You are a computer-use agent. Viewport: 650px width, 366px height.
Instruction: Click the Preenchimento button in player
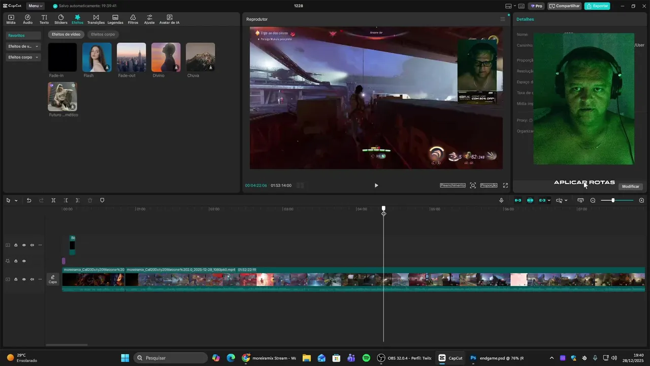point(452,186)
